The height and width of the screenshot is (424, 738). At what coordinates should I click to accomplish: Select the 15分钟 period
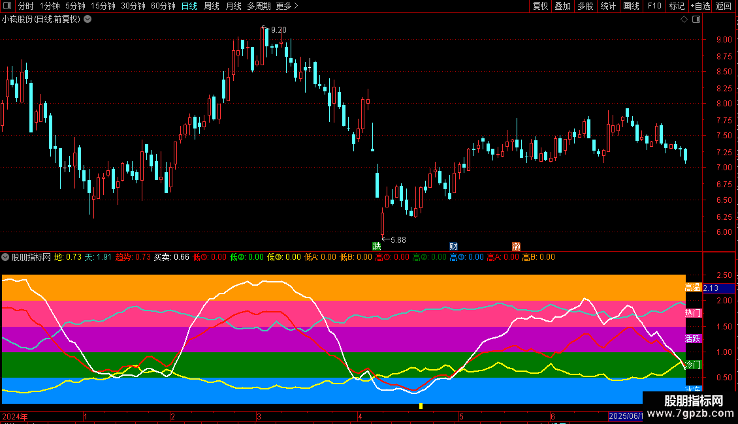(103, 6)
